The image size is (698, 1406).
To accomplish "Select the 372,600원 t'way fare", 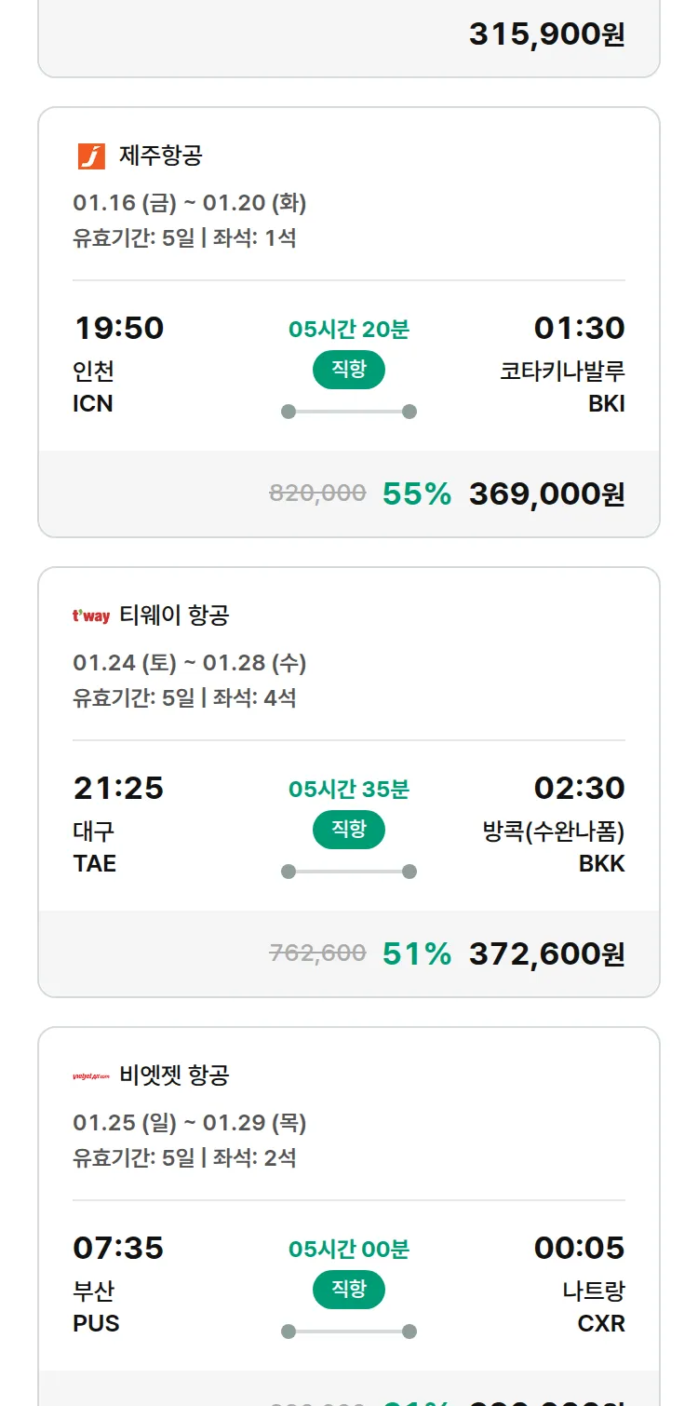I will click(546, 953).
